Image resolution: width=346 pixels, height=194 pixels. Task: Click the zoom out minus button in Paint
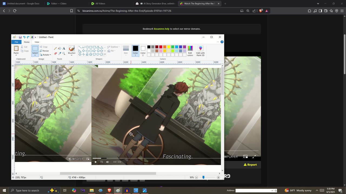(x=197, y=177)
